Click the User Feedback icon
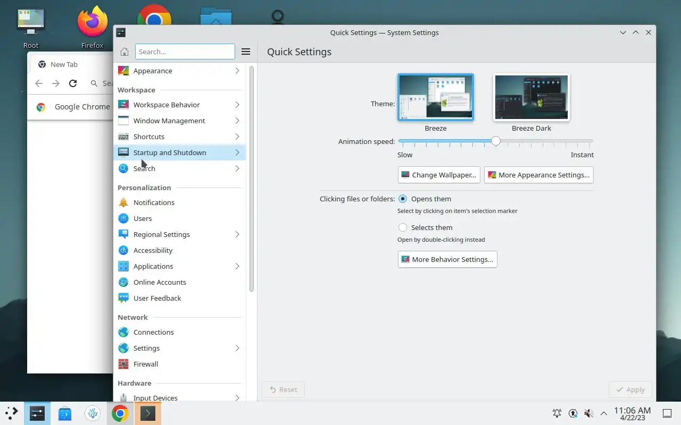 [x=123, y=298]
